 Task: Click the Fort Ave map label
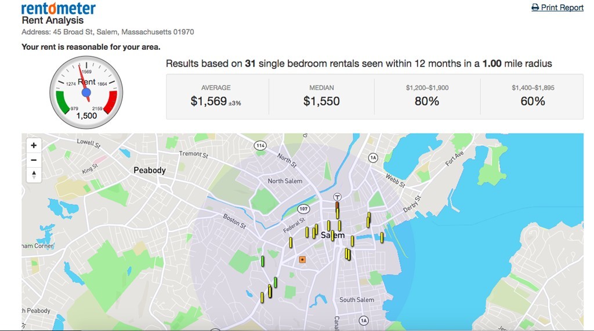tap(454, 159)
